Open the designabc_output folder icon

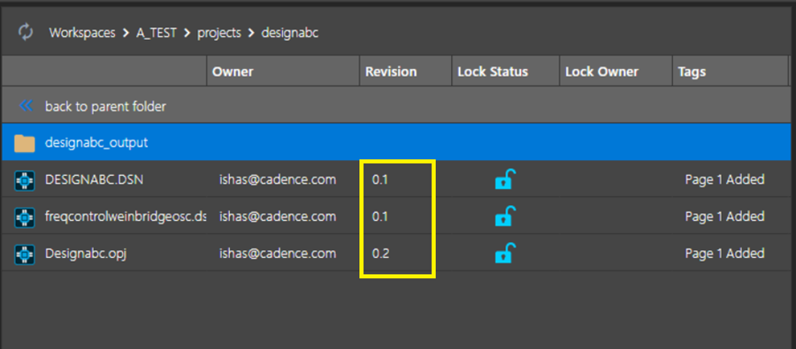[25, 143]
